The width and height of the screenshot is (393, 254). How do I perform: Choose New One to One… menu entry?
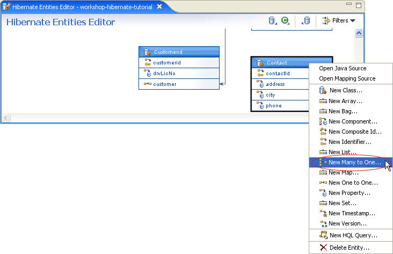point(351,183)
